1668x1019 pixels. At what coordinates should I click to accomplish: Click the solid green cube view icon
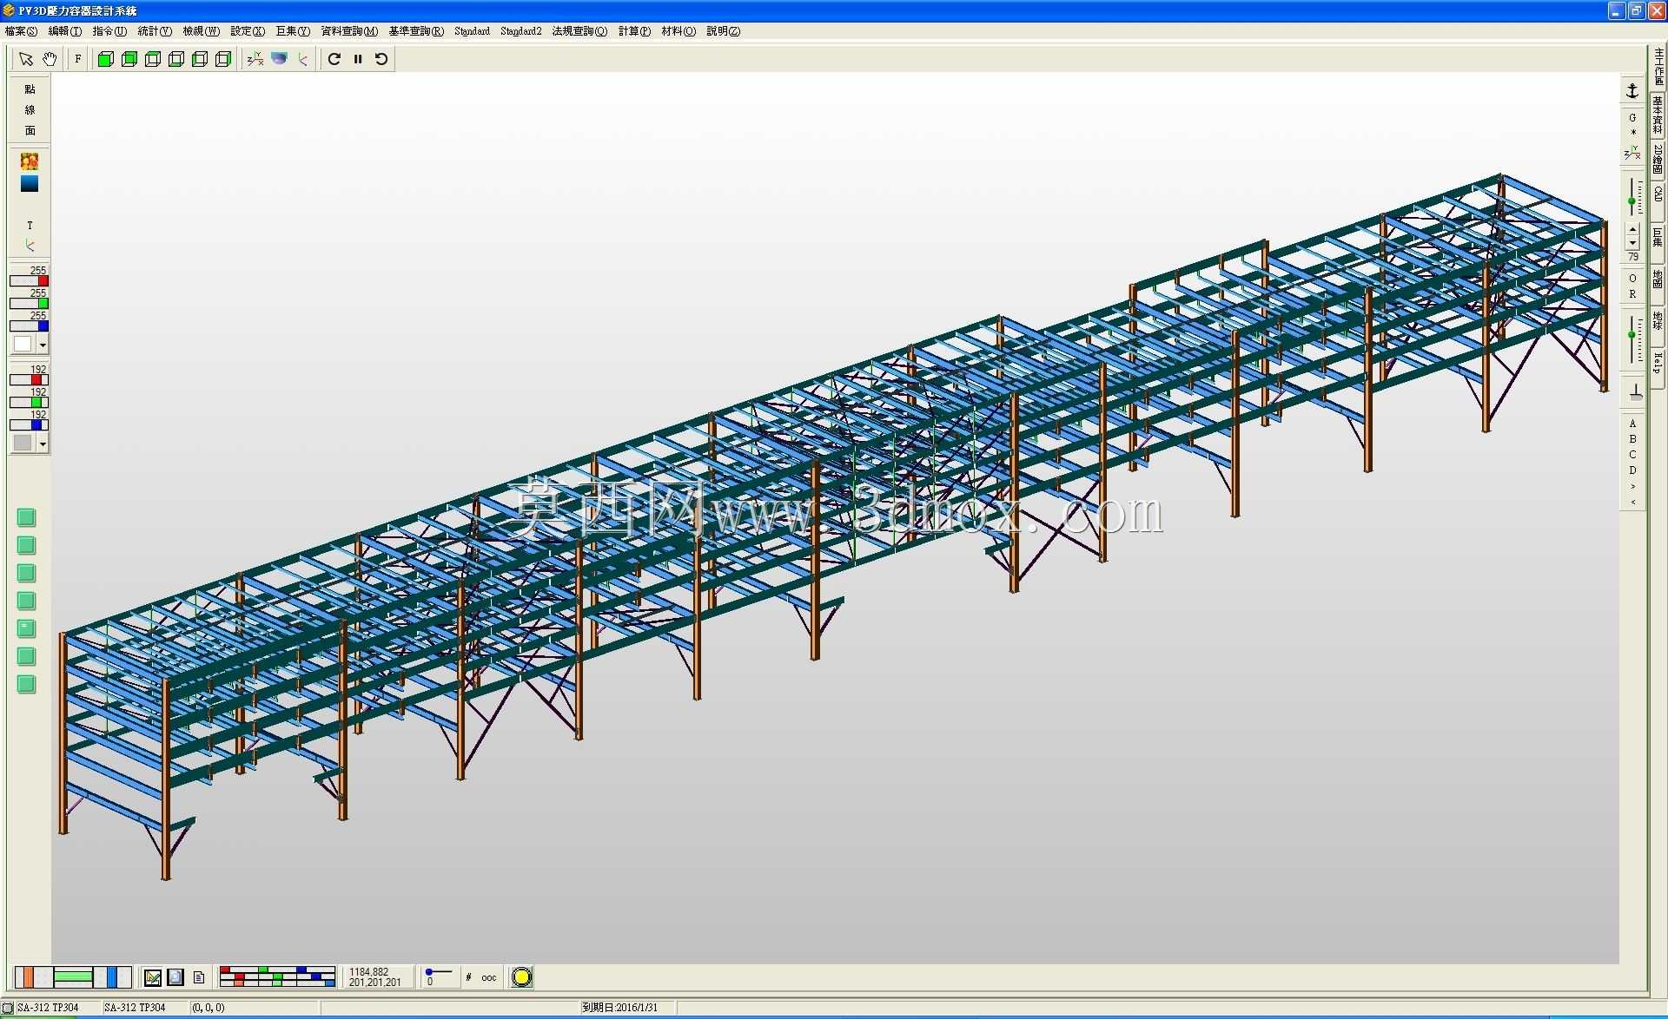tap(105, 59)
